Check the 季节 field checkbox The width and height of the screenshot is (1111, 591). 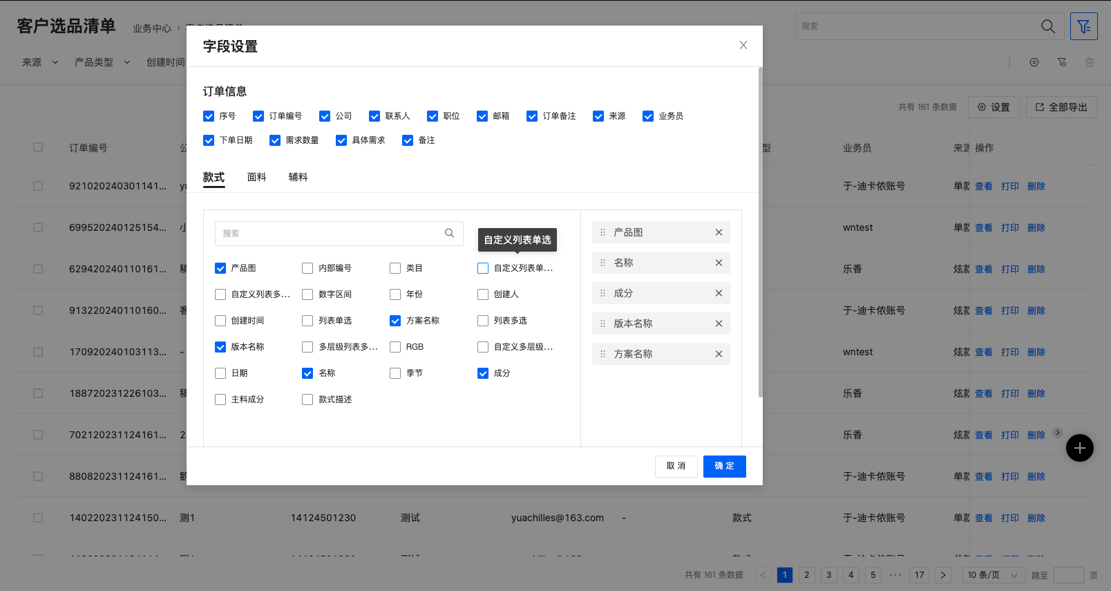[395, 373]
